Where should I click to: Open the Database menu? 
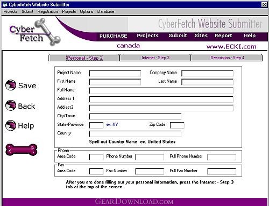(x=105, y=11)
